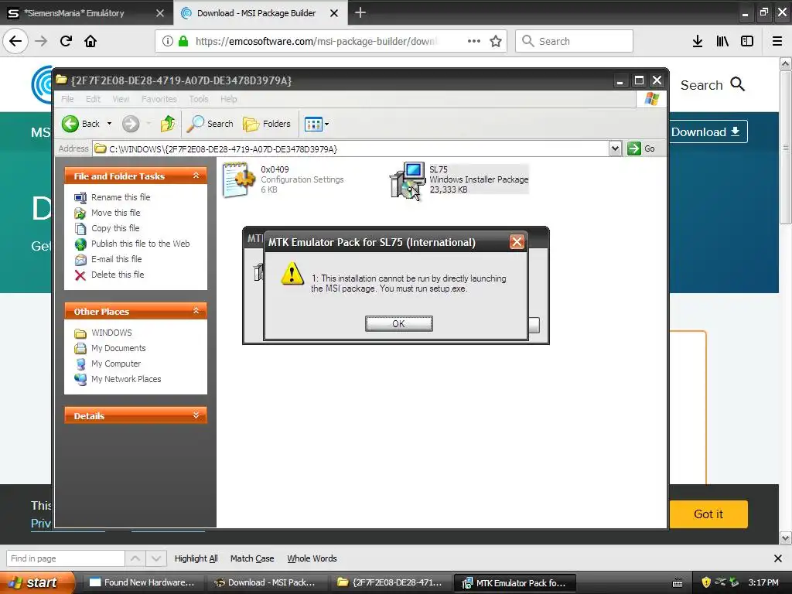The image size is (792, 594).
Task: Select the 0x0409 Configuration Settings file
Action: [x=283, y=179]
